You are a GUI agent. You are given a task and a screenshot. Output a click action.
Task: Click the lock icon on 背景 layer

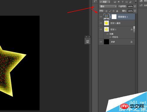[131, 42]
